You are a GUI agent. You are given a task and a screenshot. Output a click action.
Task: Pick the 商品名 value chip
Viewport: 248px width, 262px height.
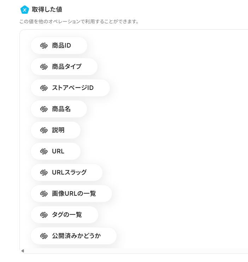click(59, 109)
